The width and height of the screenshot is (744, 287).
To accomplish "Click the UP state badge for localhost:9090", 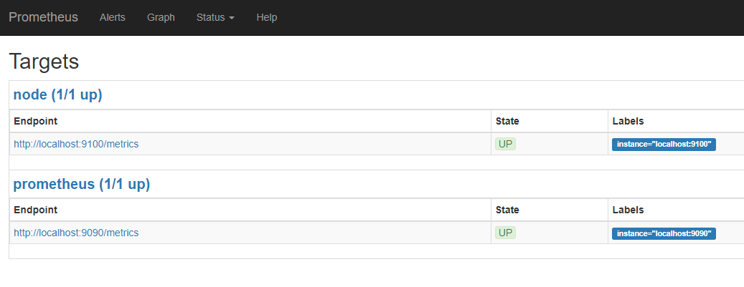I will point(506,233).
